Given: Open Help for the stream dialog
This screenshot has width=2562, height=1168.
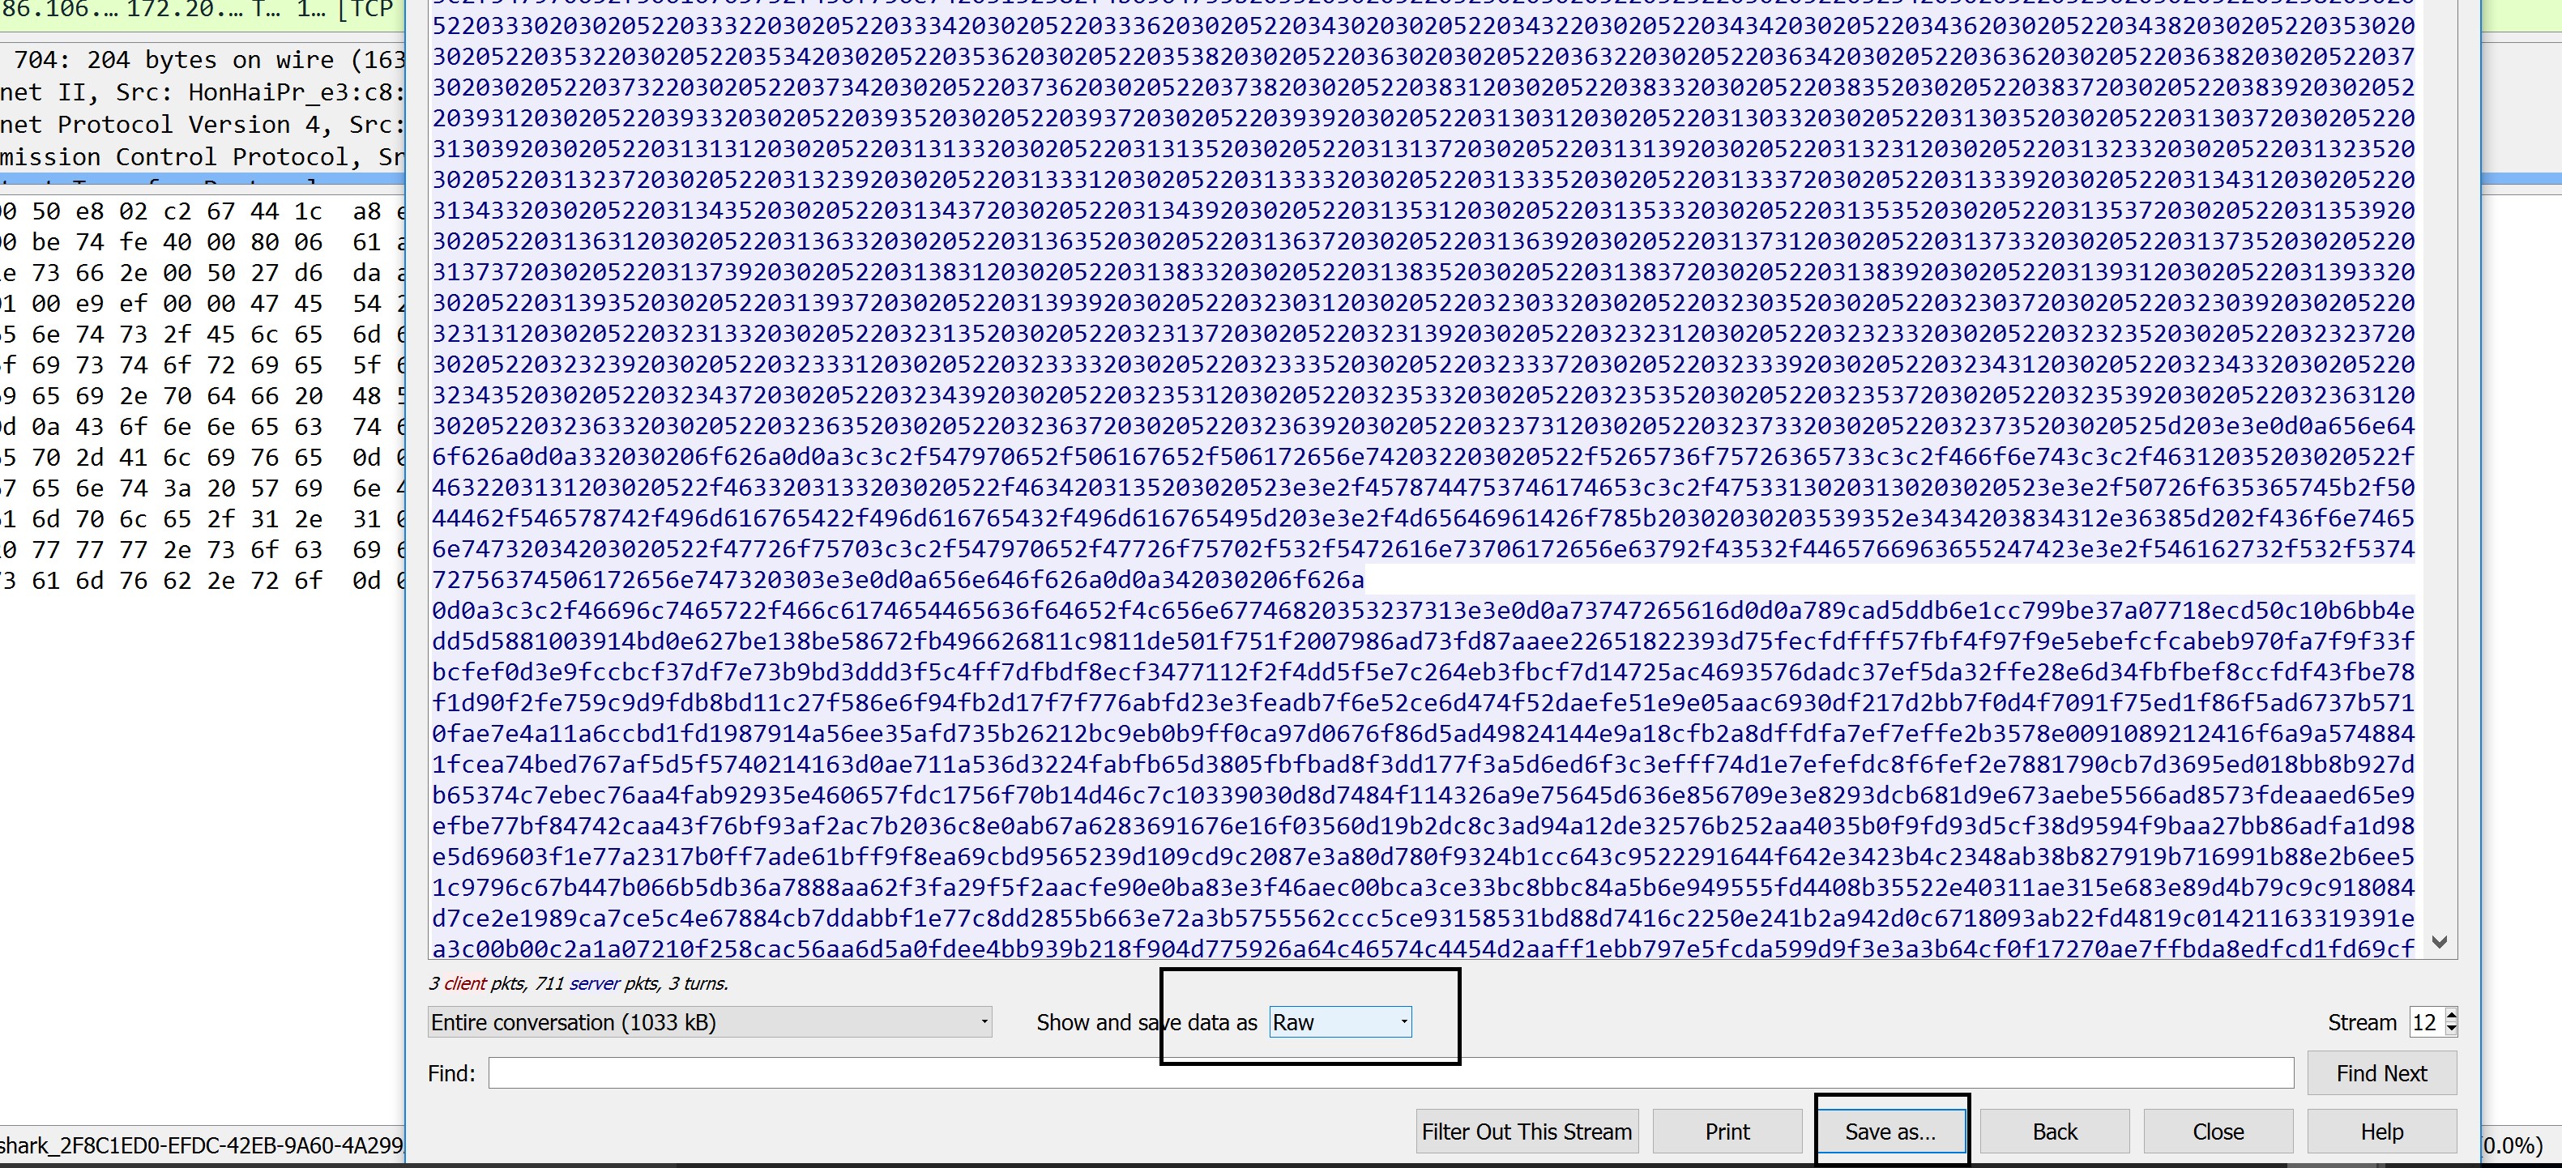Looking at the screenshot, I should (2382, 1132).
